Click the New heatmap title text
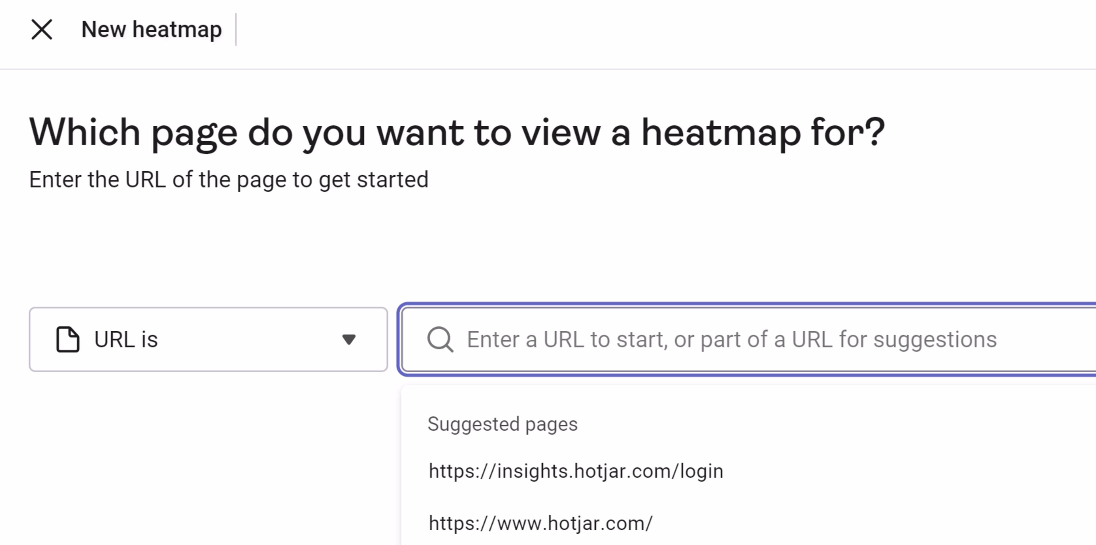 (x=152, y=29)
